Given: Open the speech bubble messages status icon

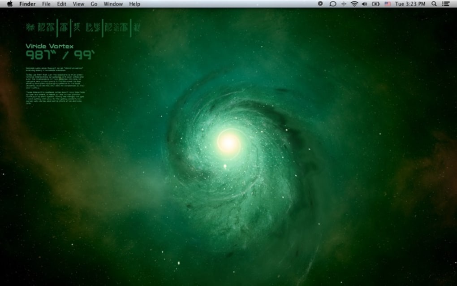Looking at the screenshot, I should 332,4.
